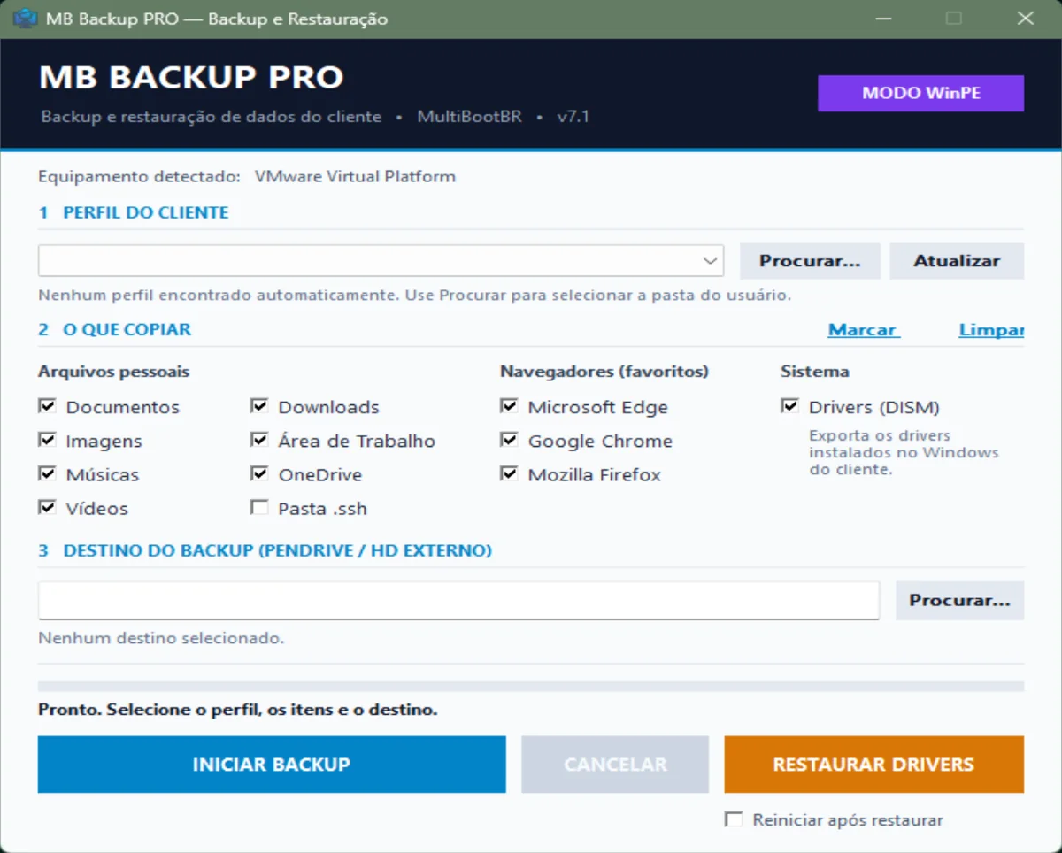Uncheck the Vídeos checkbox
Screen dimensions: 1062x853
tap(47, 507)
